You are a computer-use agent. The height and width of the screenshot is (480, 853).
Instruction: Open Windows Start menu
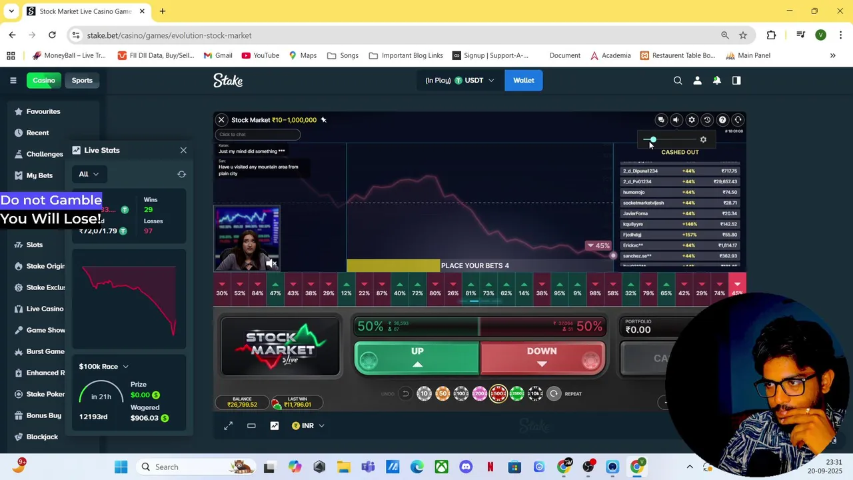tap(121, 467)
